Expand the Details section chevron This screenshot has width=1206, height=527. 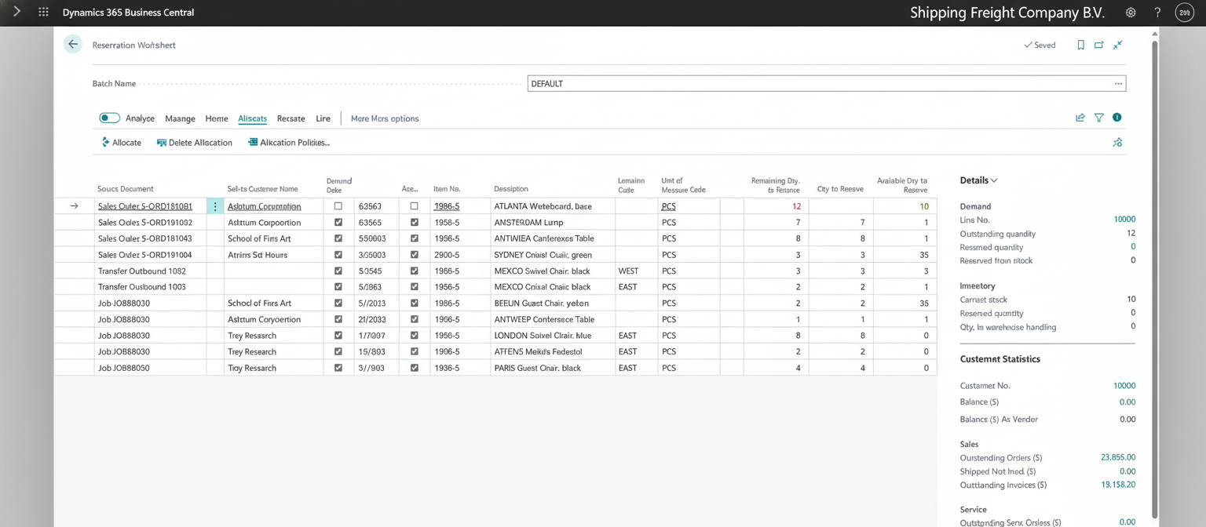click(994, 180)
